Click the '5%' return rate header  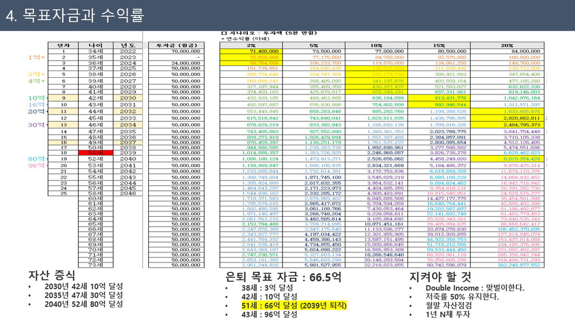pos(314,46)
